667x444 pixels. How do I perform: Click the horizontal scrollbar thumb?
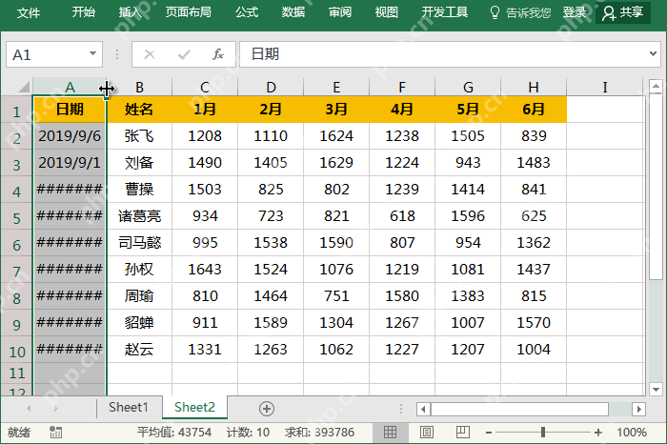click(520, 409)
